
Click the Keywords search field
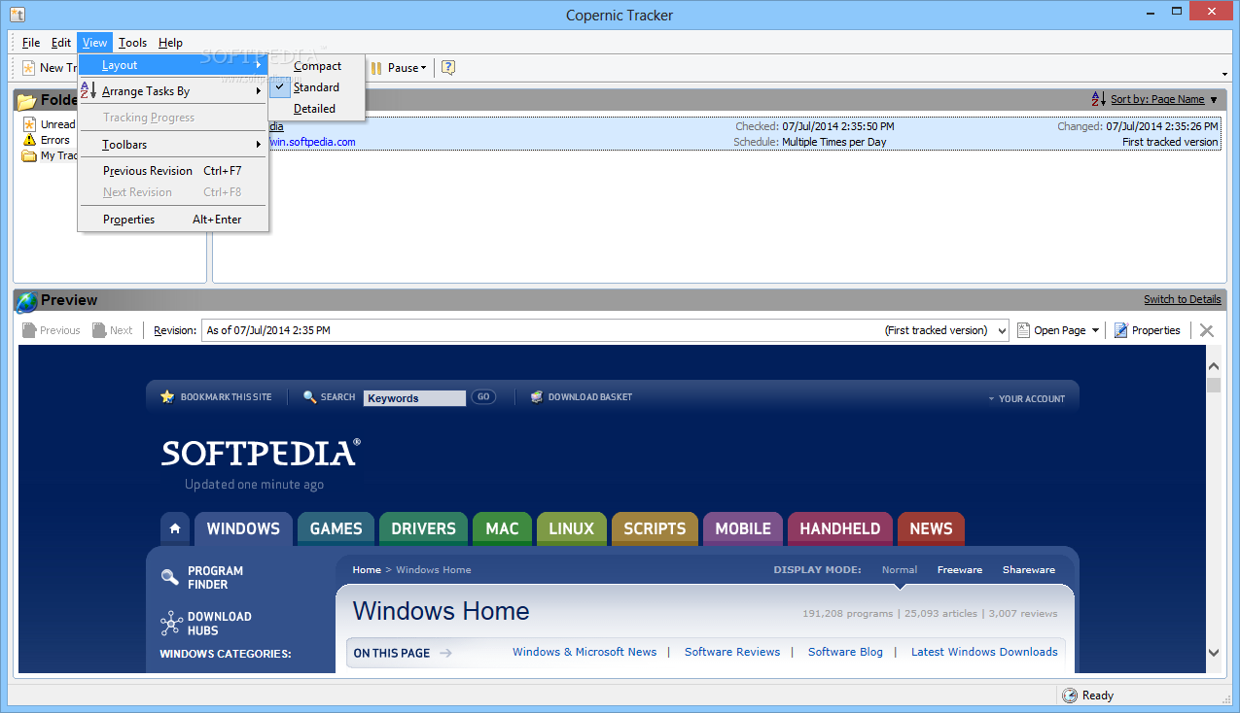(x=415, y=398)
